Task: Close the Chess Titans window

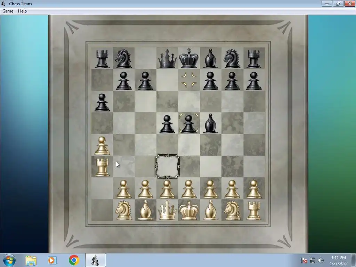Action: pos(350,3)
